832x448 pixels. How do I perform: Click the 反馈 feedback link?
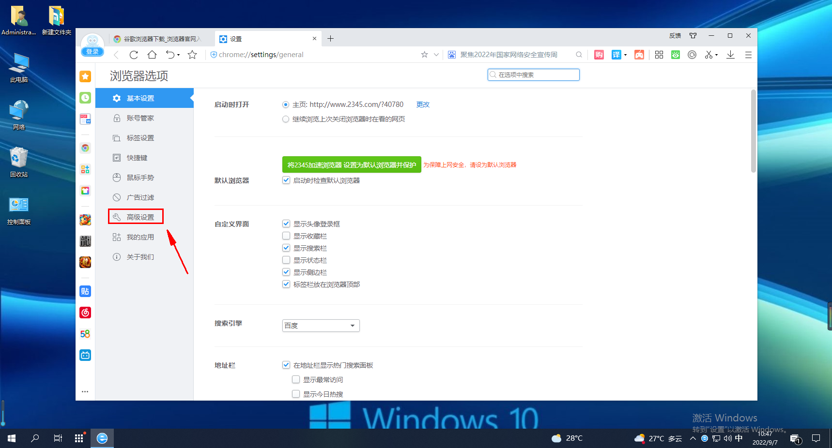pyautogui.click(x=675, y=35)
